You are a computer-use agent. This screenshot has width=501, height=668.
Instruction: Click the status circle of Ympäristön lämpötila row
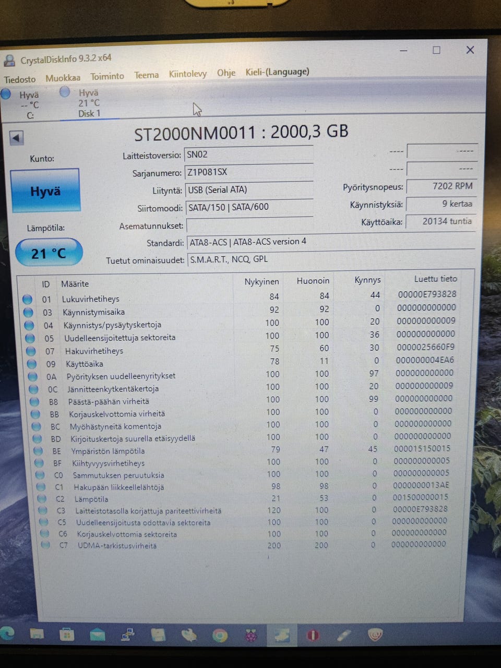click(x=38, y=451)
